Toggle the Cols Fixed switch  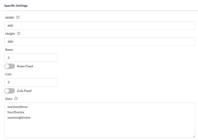10,91
